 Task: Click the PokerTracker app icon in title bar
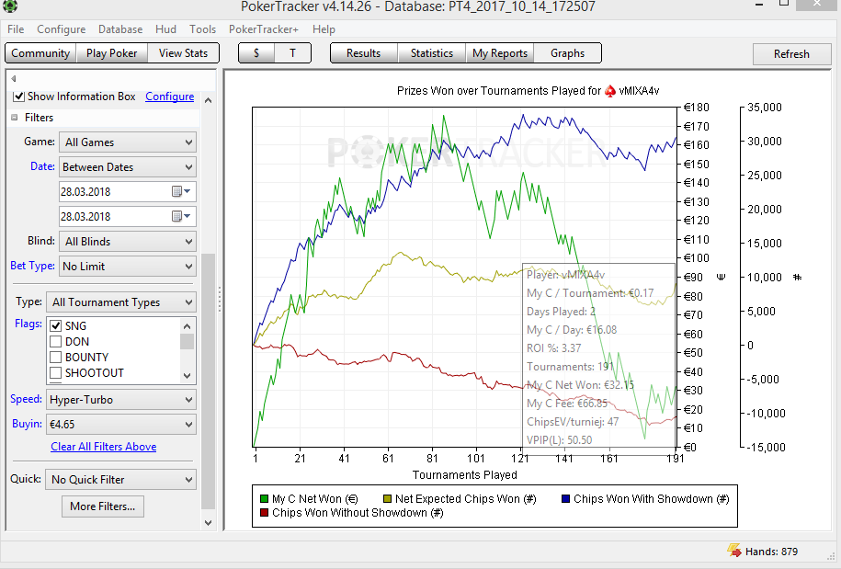[x=10, y=6]
